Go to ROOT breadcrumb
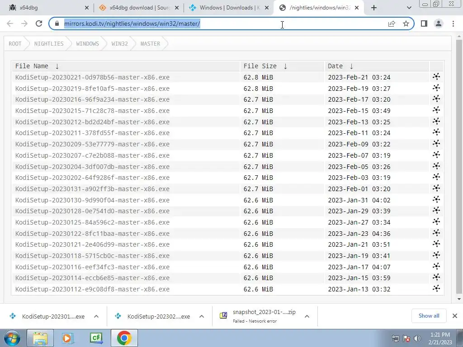The image size is (463, 347). (15, 44)
